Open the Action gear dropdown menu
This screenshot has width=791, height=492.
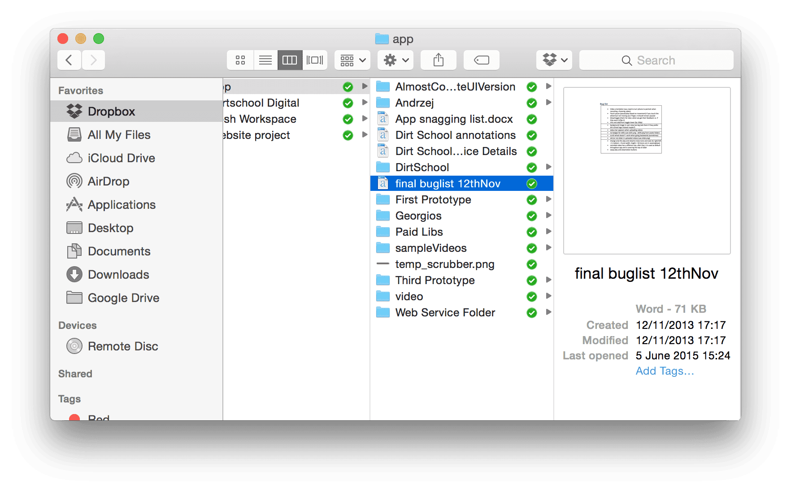pos(395,60)
